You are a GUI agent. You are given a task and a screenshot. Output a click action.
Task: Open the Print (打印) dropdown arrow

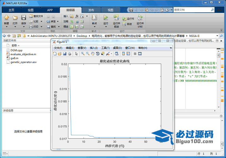pos(41,27)
